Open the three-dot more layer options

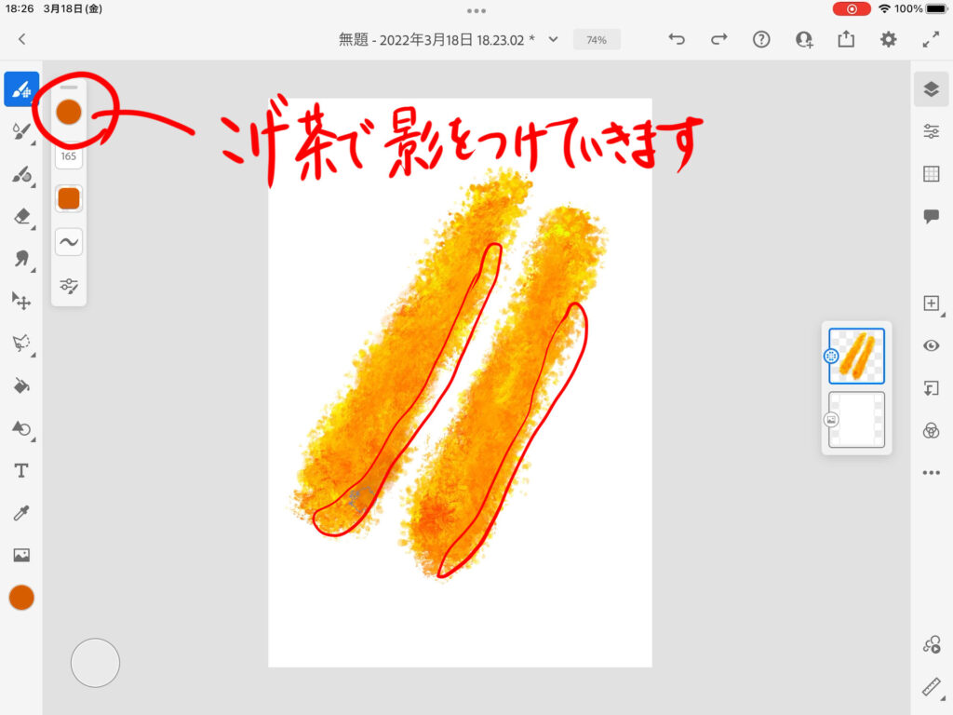[x=931, y=473]
